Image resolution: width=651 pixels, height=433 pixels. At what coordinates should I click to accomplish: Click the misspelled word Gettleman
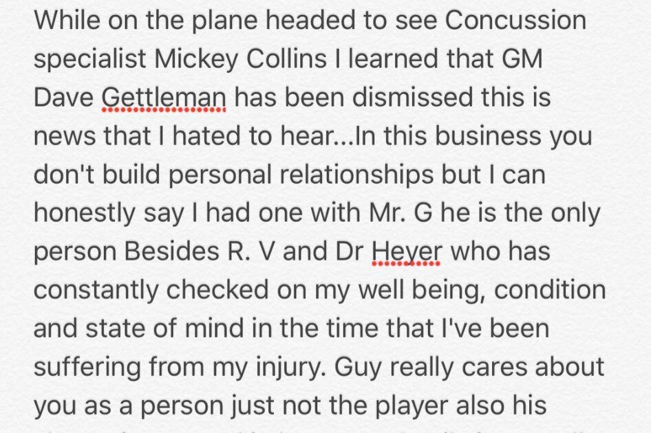(x=164, y=98)
